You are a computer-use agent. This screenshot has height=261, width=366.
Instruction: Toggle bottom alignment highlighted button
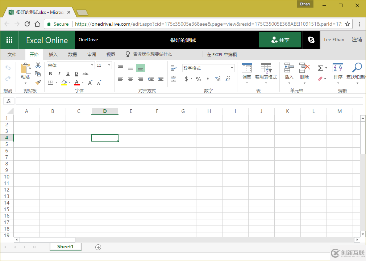[x=141, y=68]
